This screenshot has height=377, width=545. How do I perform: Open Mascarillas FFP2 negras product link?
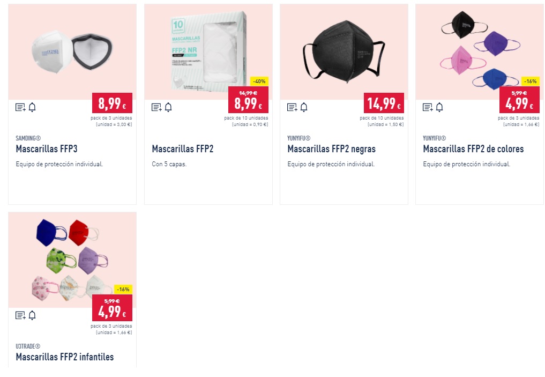[332, 149]
